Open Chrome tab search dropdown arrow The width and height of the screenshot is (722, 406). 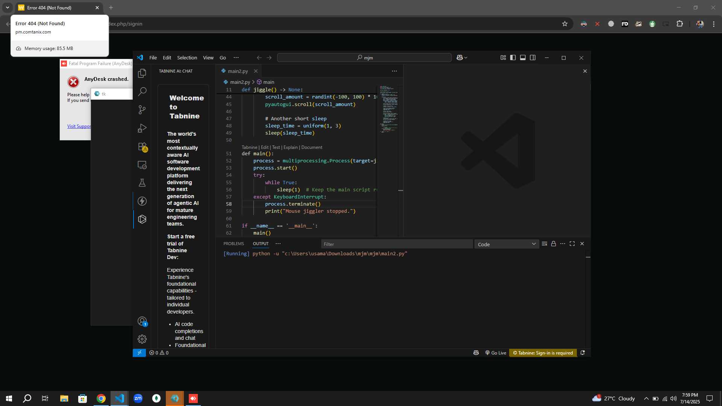pos(7,8)
